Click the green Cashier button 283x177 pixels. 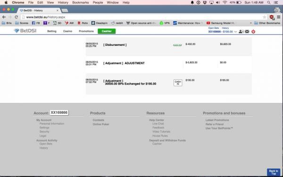coord(107,31)
